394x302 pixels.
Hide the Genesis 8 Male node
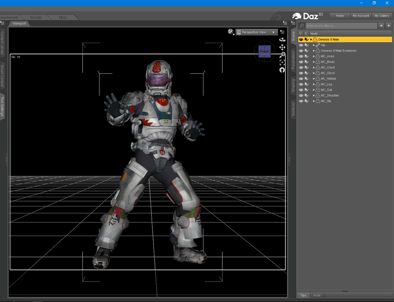301,39
